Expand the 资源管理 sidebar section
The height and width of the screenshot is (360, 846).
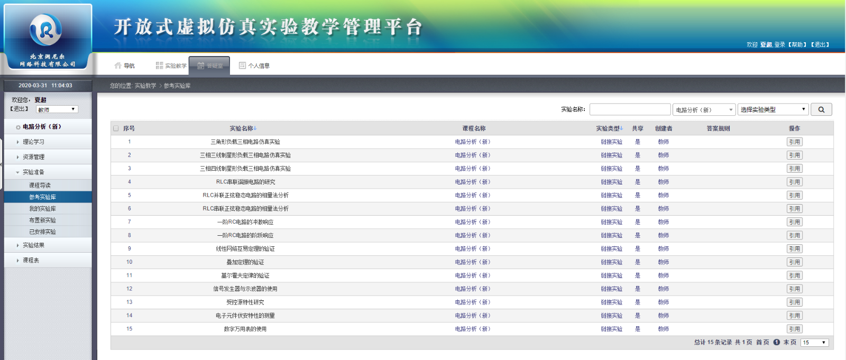[x=33, y=157]
